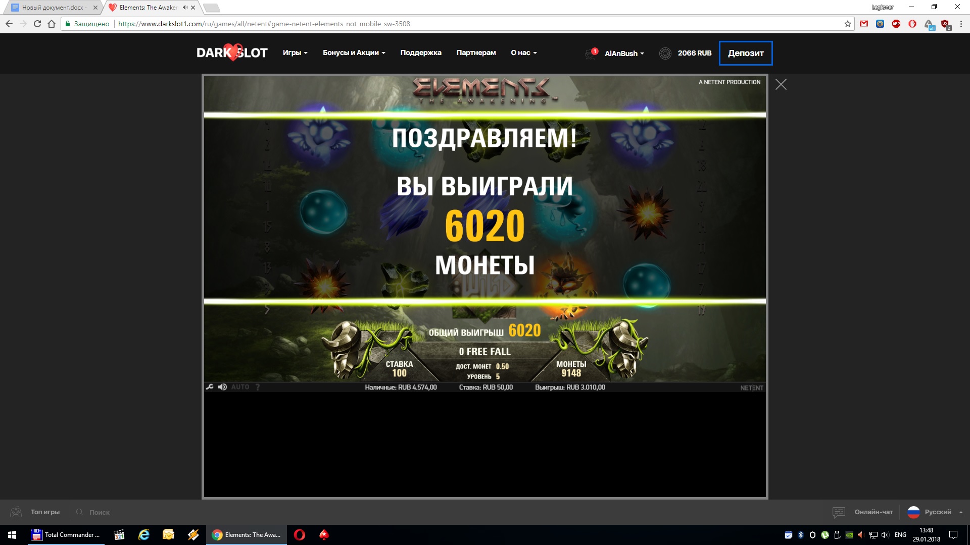Screen dimensions: 970x545
Task: Open Онлайн-чат
Action: (x=874, y=512)
